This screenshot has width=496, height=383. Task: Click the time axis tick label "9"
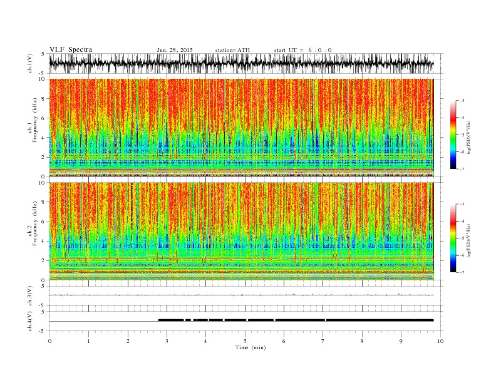tap(401, 341)
